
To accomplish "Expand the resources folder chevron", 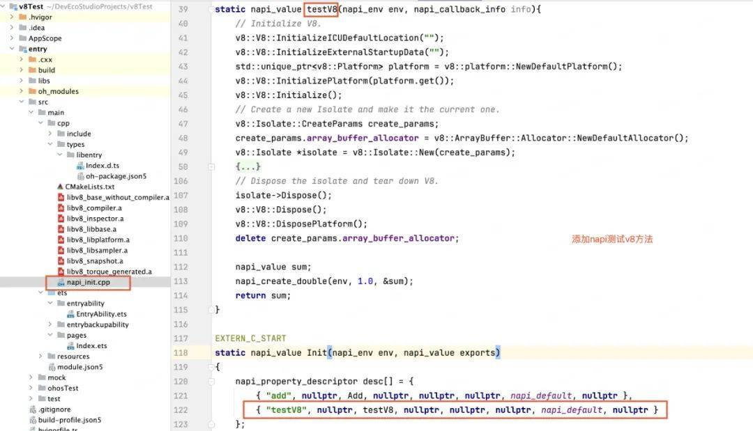I will [41, 356].
